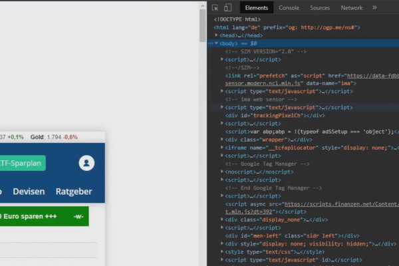399x266 pixels.
Task: Click the three-dots beside body element
Action: click(210, 43)
